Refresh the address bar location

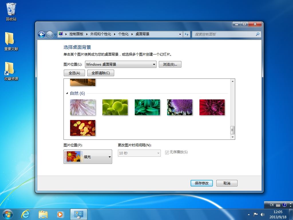click(x=187, y=34)
